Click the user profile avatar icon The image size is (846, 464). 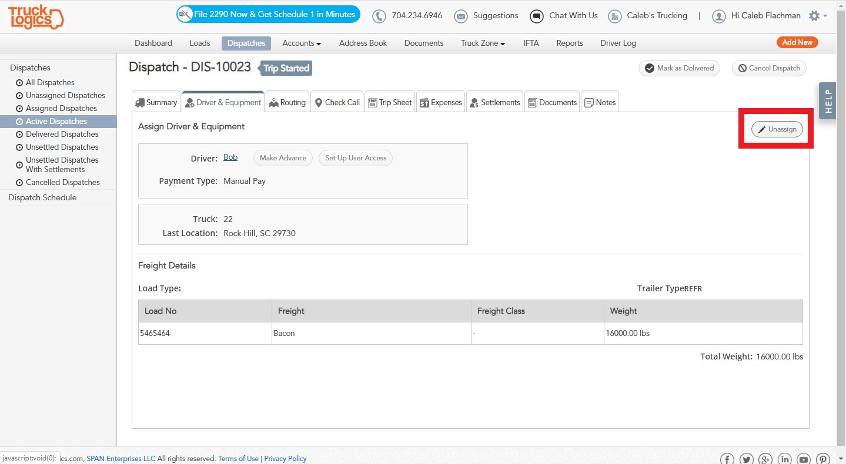click(718, 16)
